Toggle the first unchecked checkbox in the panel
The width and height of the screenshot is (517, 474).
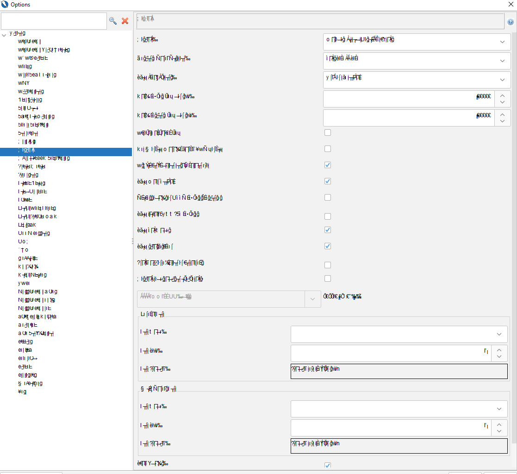[x=327, y=132]
